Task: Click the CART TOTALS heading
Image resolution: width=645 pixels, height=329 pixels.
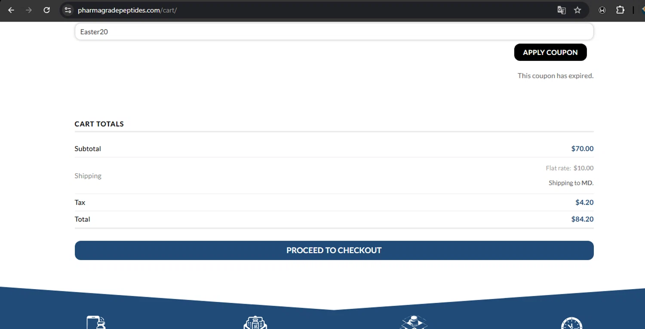Action: (99, 124)
